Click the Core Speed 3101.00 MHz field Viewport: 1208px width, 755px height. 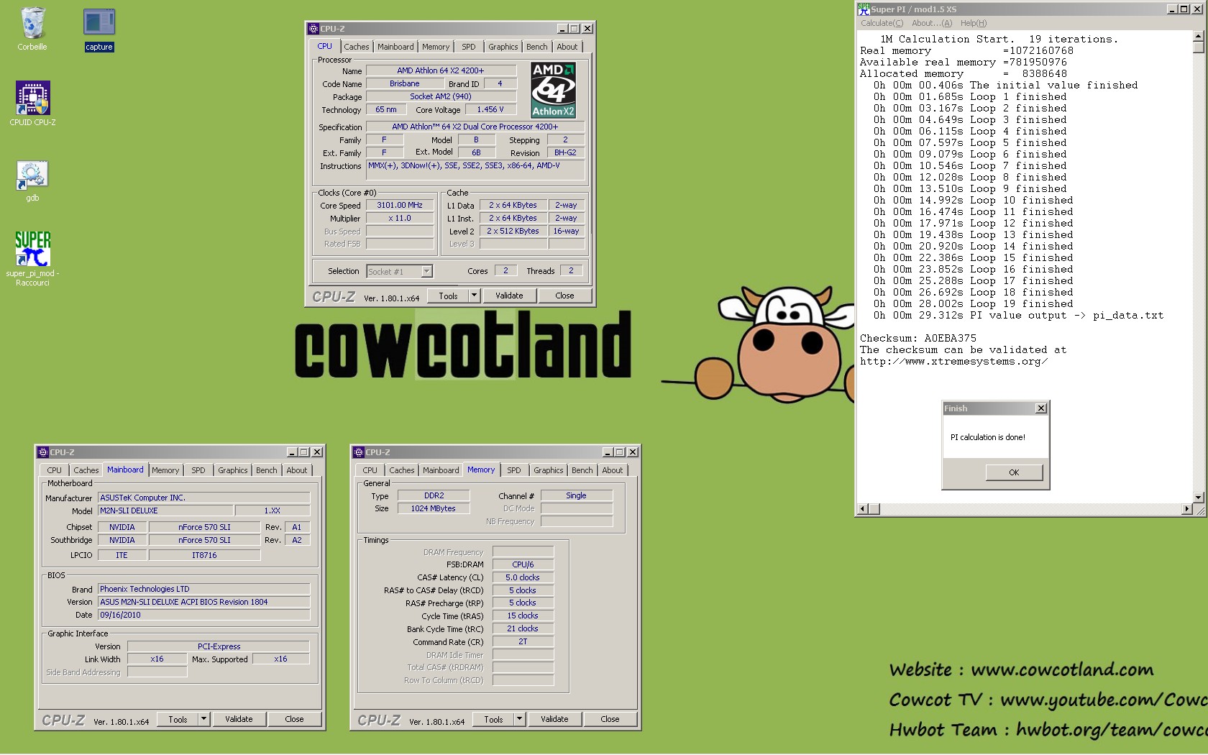pos(400,205)
